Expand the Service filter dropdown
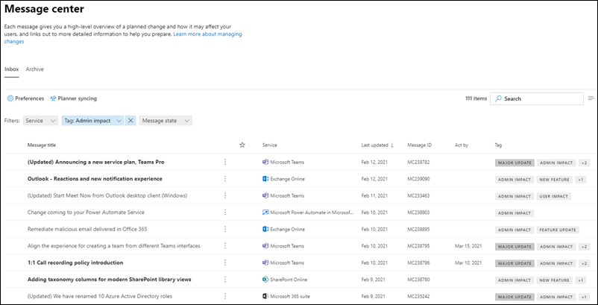This screenshot has width=598, height=305. tap(40, 121)
